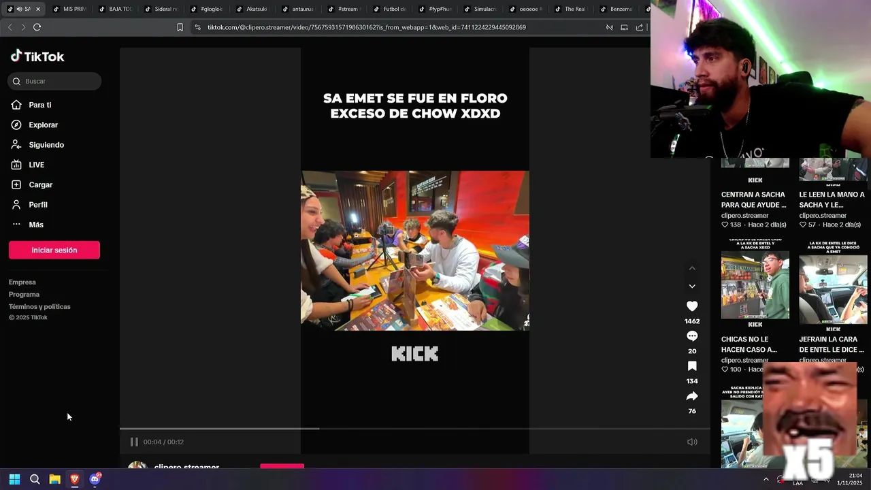
Task: Click the Brave browser taskbar icon
Action: pyautogui.click(x=75, y=479)
